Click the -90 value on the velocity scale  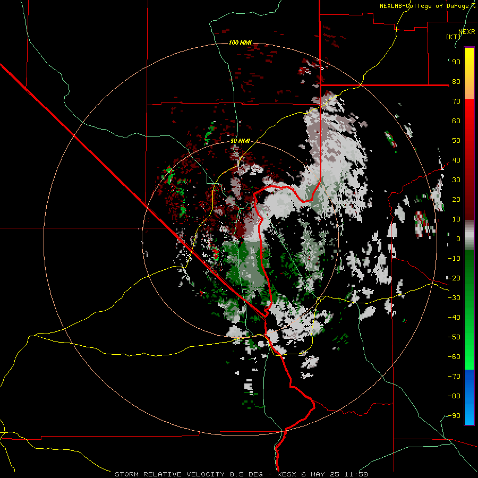(454, 416)
